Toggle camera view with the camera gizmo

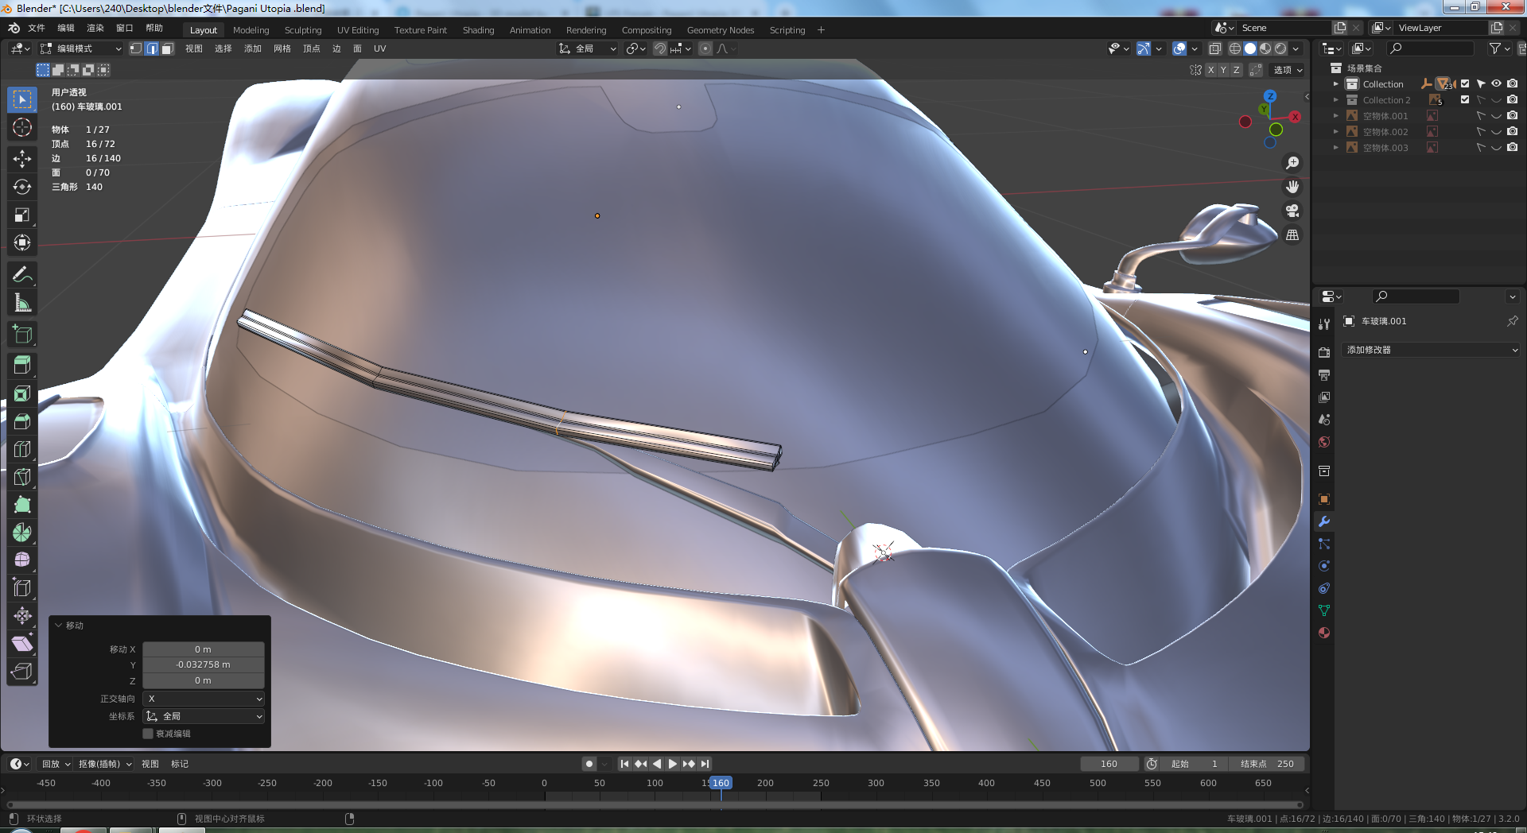[1292, 211]
